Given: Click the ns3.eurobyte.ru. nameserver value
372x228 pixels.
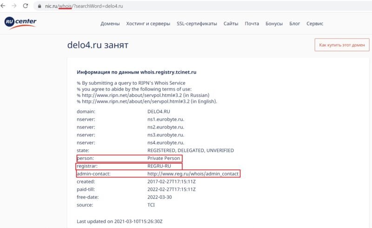Looking at the screenshot, I should [x=166, y=135].
